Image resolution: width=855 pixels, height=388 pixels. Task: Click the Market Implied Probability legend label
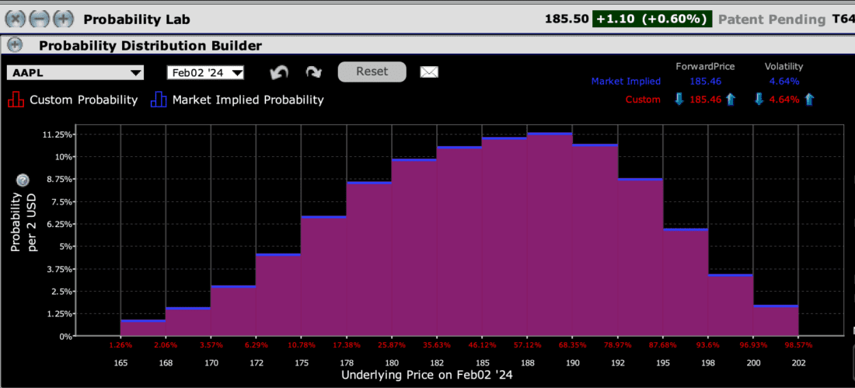tap(248, 100)
